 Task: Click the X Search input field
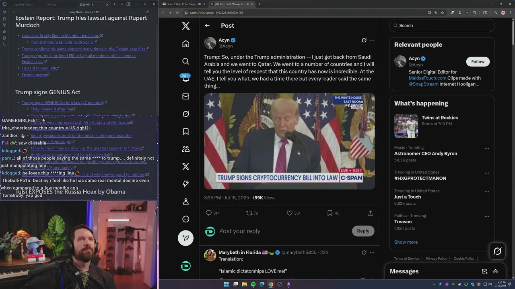pyautogui.click(x=442, y=25)
